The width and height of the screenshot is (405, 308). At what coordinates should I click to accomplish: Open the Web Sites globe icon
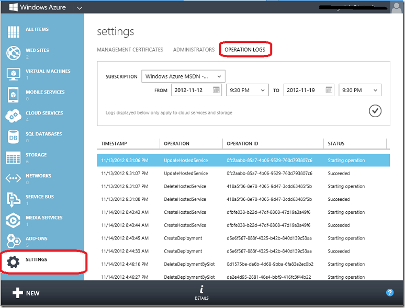(14, 53)
